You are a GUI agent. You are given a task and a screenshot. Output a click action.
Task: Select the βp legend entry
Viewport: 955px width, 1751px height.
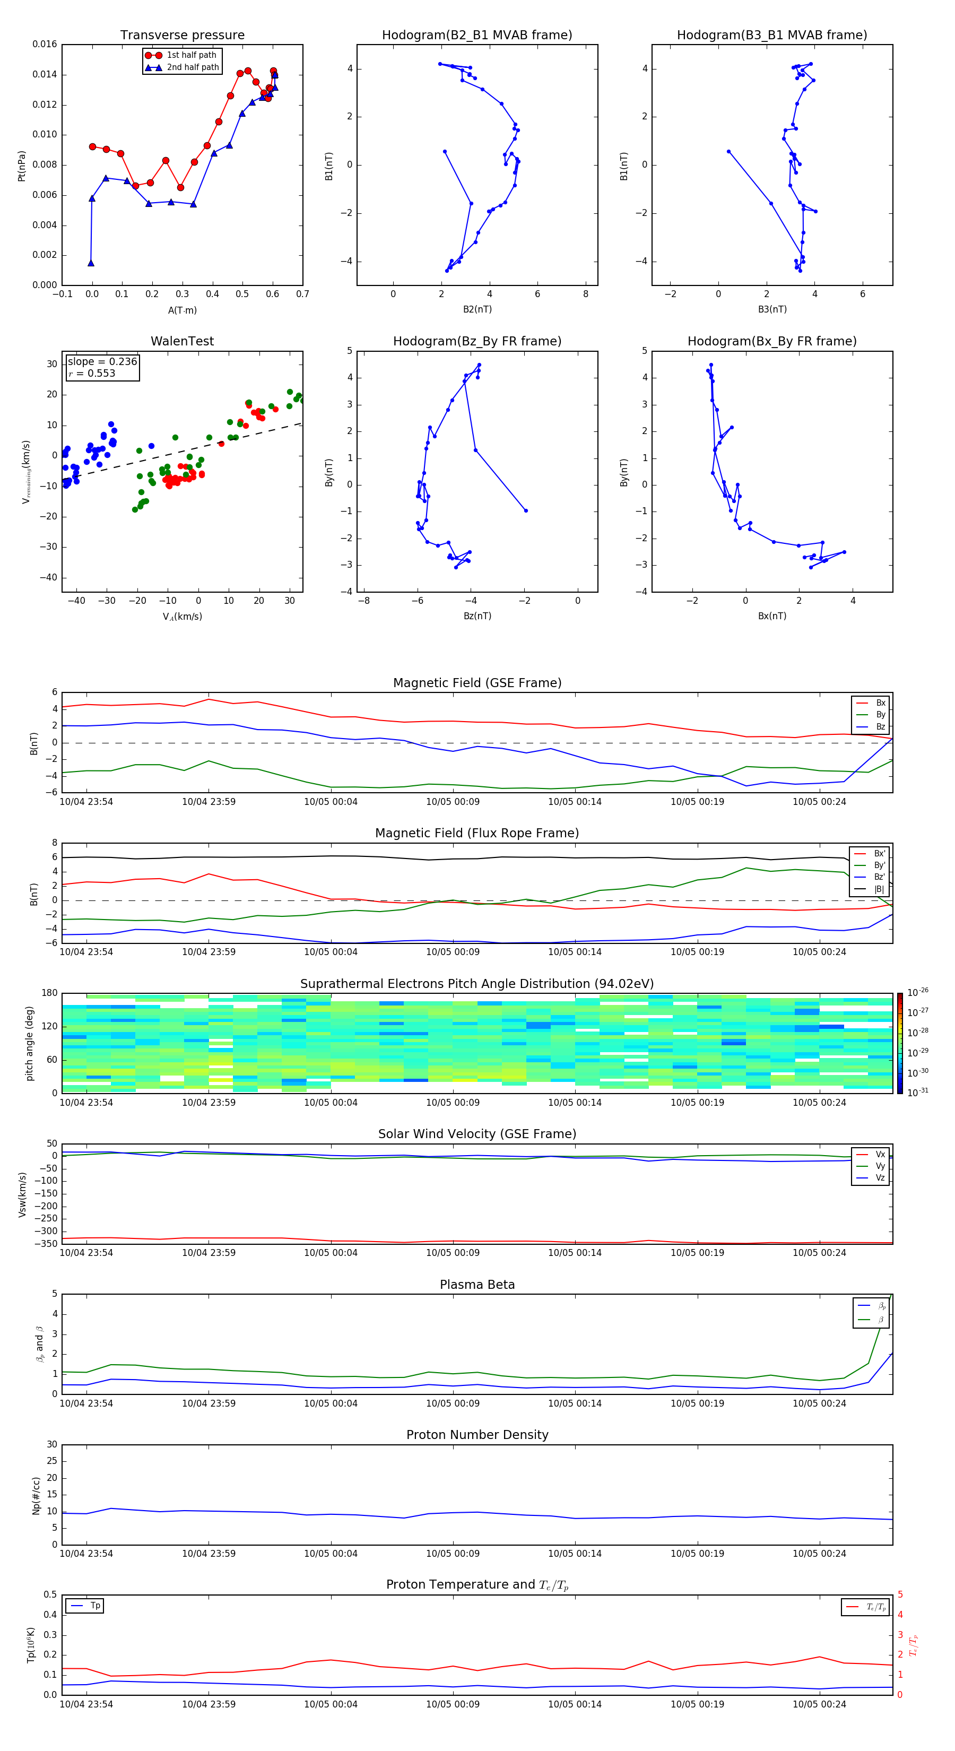coord(871,1305)
